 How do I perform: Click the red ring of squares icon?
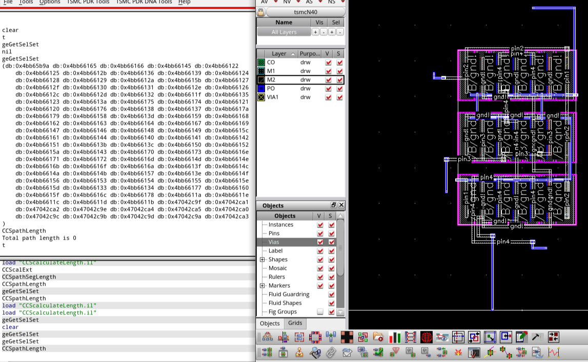(315, 337)
